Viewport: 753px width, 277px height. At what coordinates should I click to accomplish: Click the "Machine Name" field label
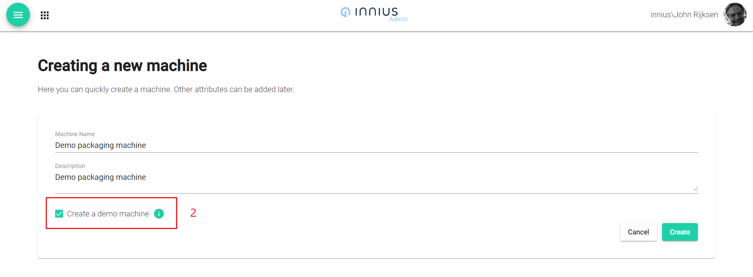point(75,134)
